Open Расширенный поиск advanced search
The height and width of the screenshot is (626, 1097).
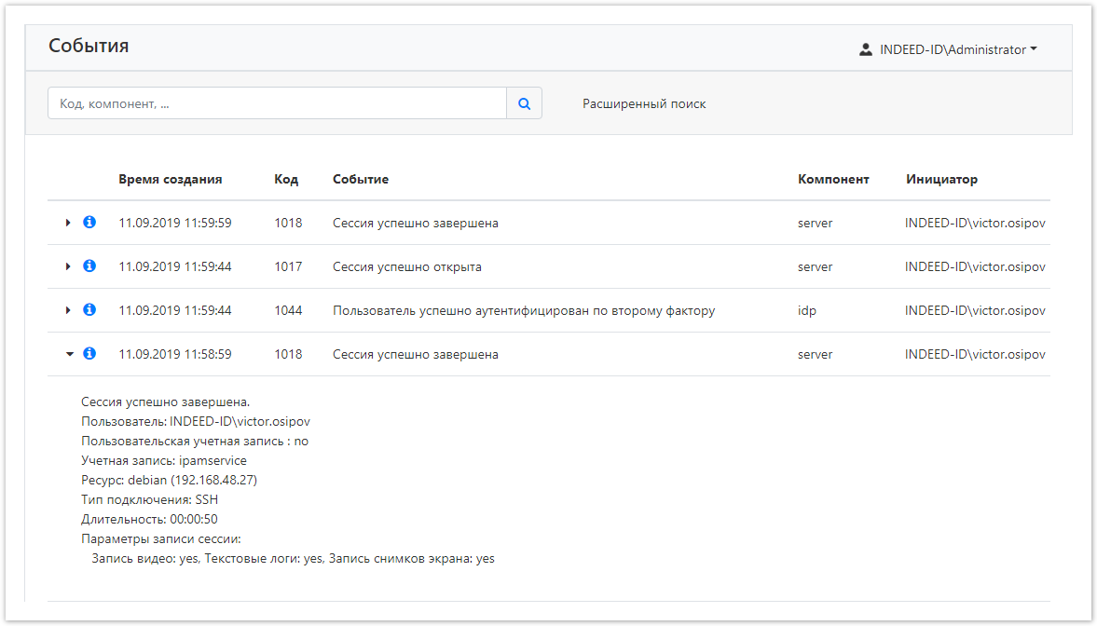644,104
